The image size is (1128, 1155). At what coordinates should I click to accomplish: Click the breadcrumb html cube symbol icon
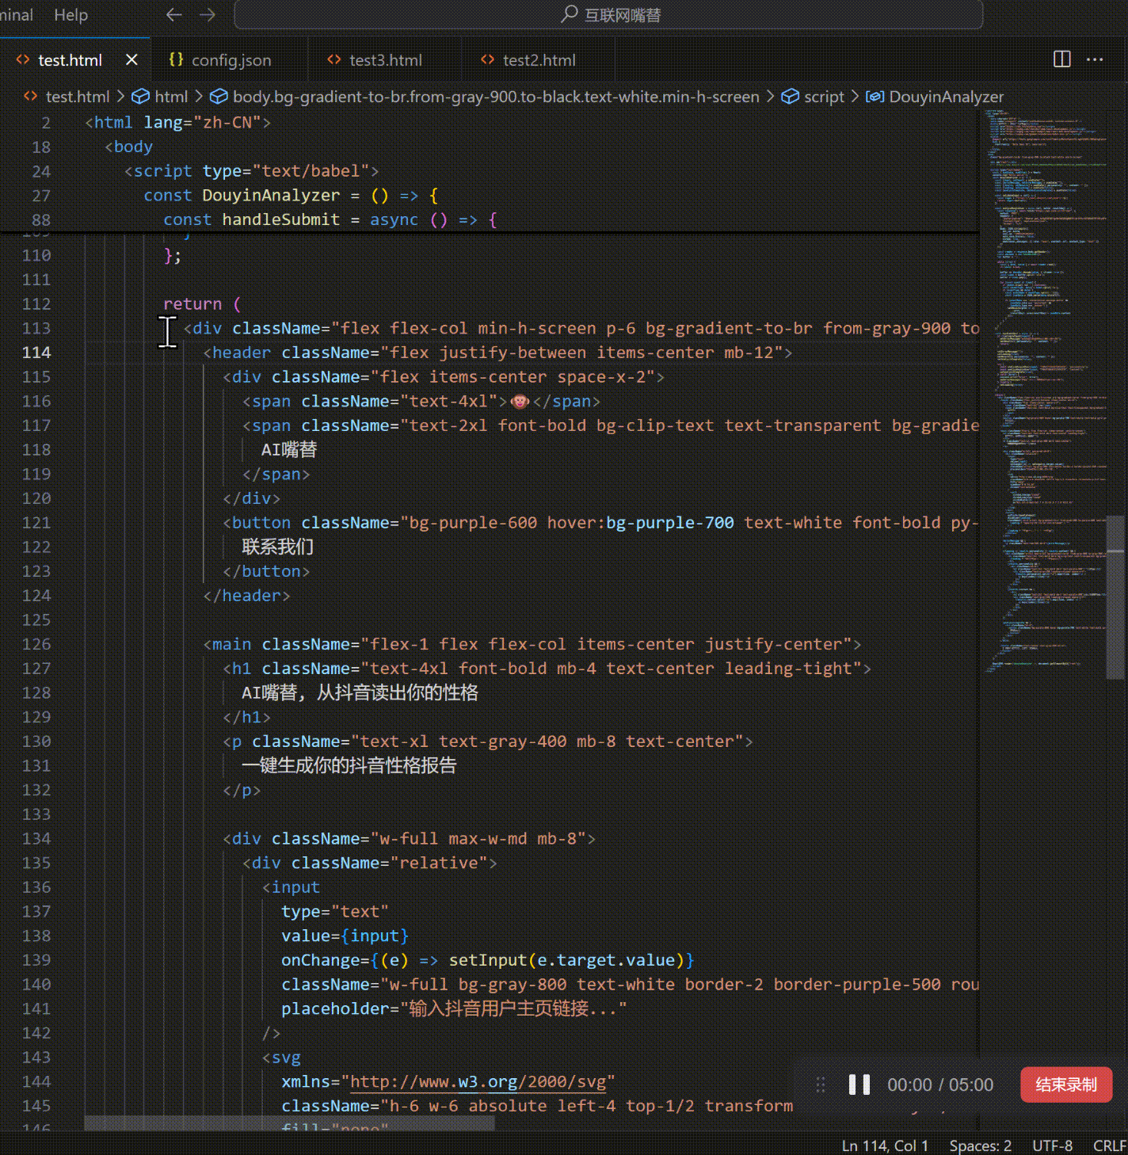(140, 97)
